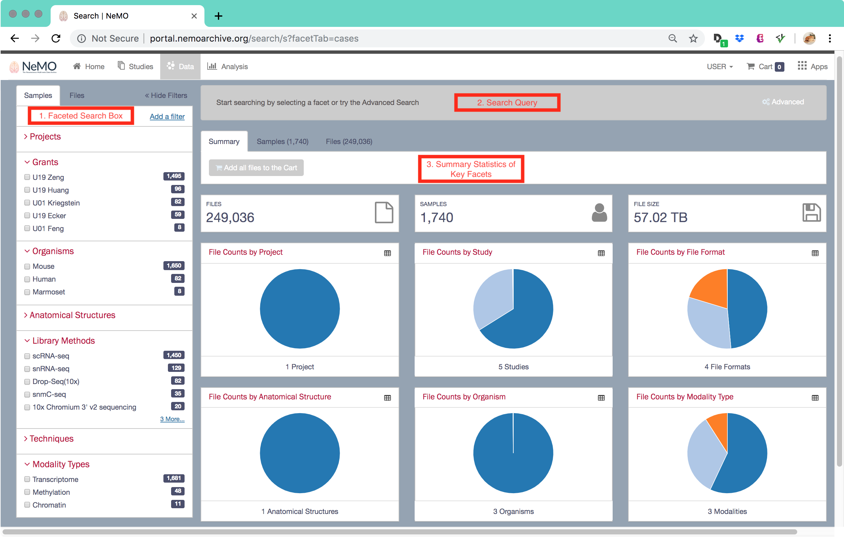Open table view for File Counts by Project

pyautogui.click(x=387, y=253)
